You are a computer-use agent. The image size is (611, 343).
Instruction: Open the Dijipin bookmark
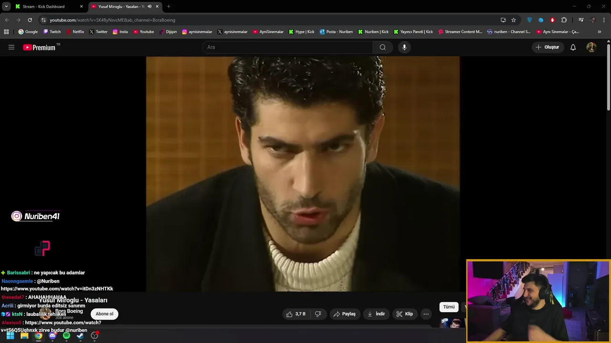(168, 32)
